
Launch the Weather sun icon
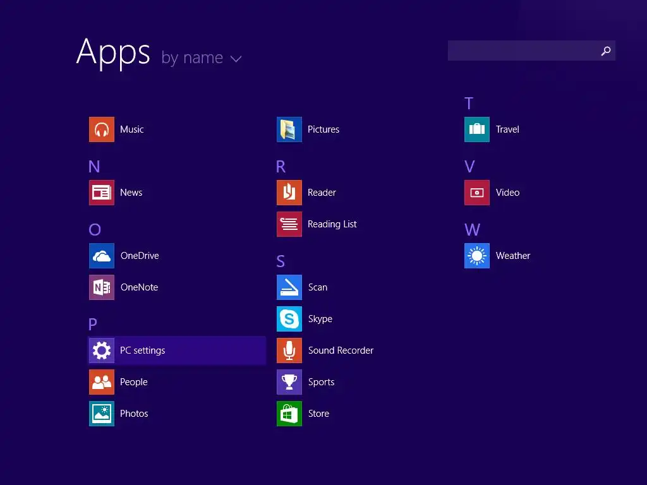tap(477, 256)
